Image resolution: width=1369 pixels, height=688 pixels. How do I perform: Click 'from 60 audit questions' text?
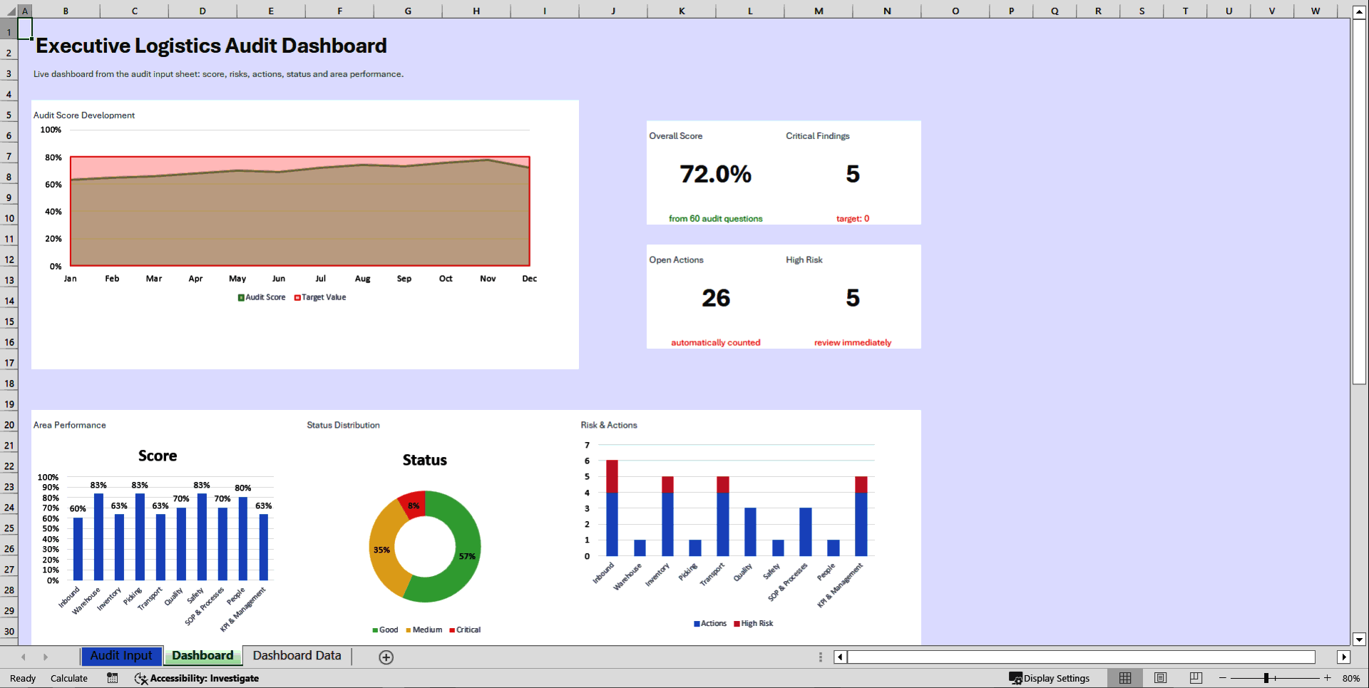tap(715, 219)
